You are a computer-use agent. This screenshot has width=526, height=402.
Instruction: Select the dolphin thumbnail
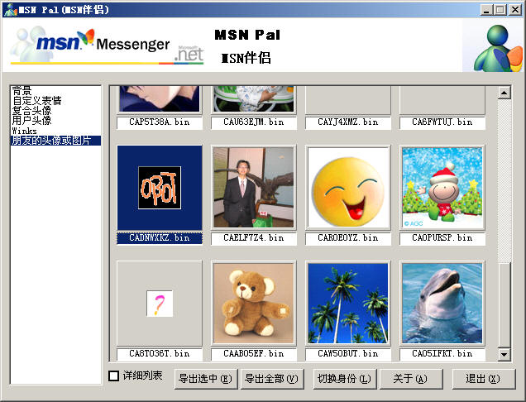pos(442,304)
